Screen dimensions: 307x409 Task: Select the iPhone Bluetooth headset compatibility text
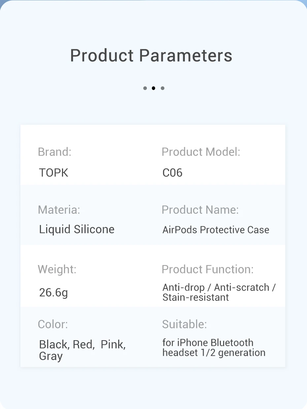click(214, 347)
